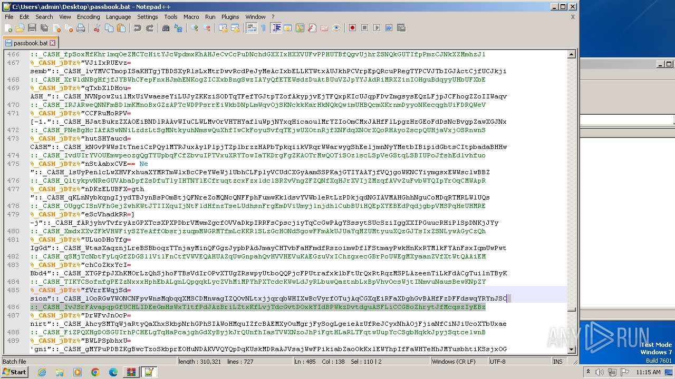Open the View menu
The image size is (675, 379).
(x=65, y=17)
